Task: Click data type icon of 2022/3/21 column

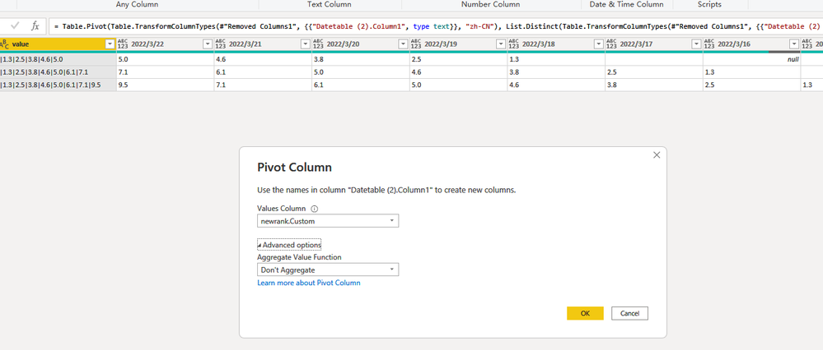Action: (221, 44)
